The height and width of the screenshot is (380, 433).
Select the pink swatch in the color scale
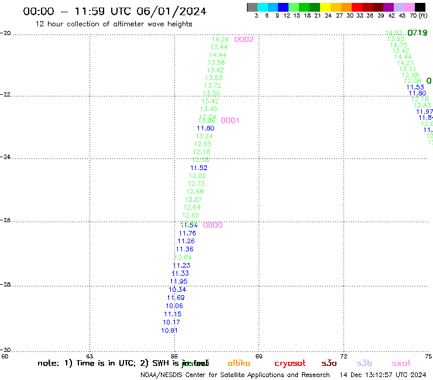click(409, 7)
